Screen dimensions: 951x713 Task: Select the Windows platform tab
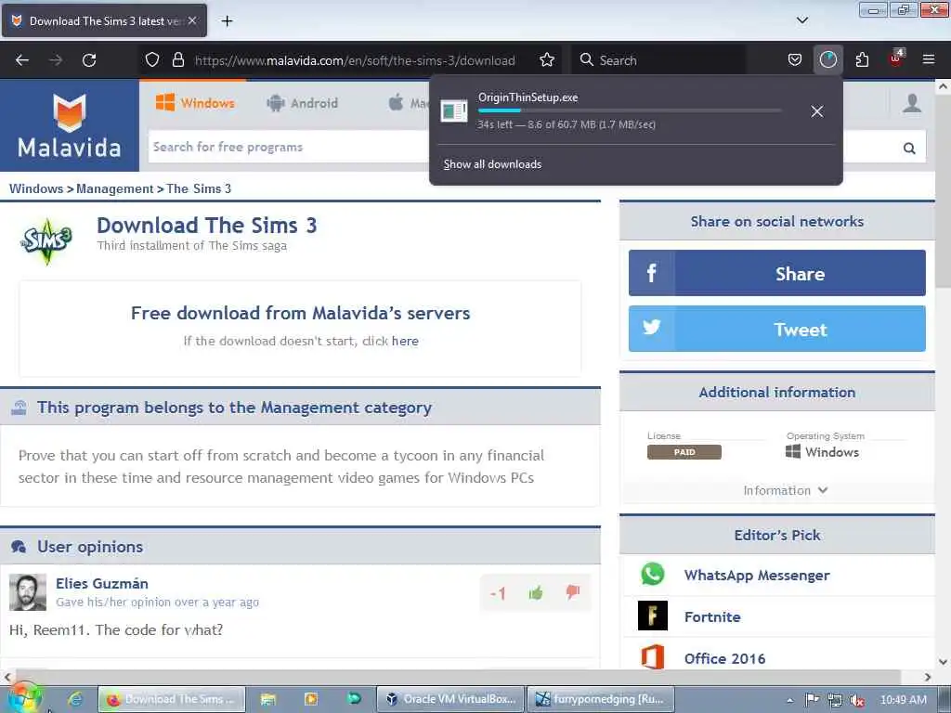click(x=195, y=103)
